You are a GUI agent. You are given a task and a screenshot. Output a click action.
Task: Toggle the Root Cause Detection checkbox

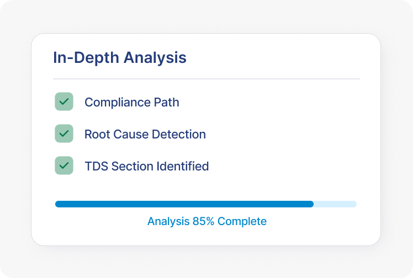click(64, 133)
